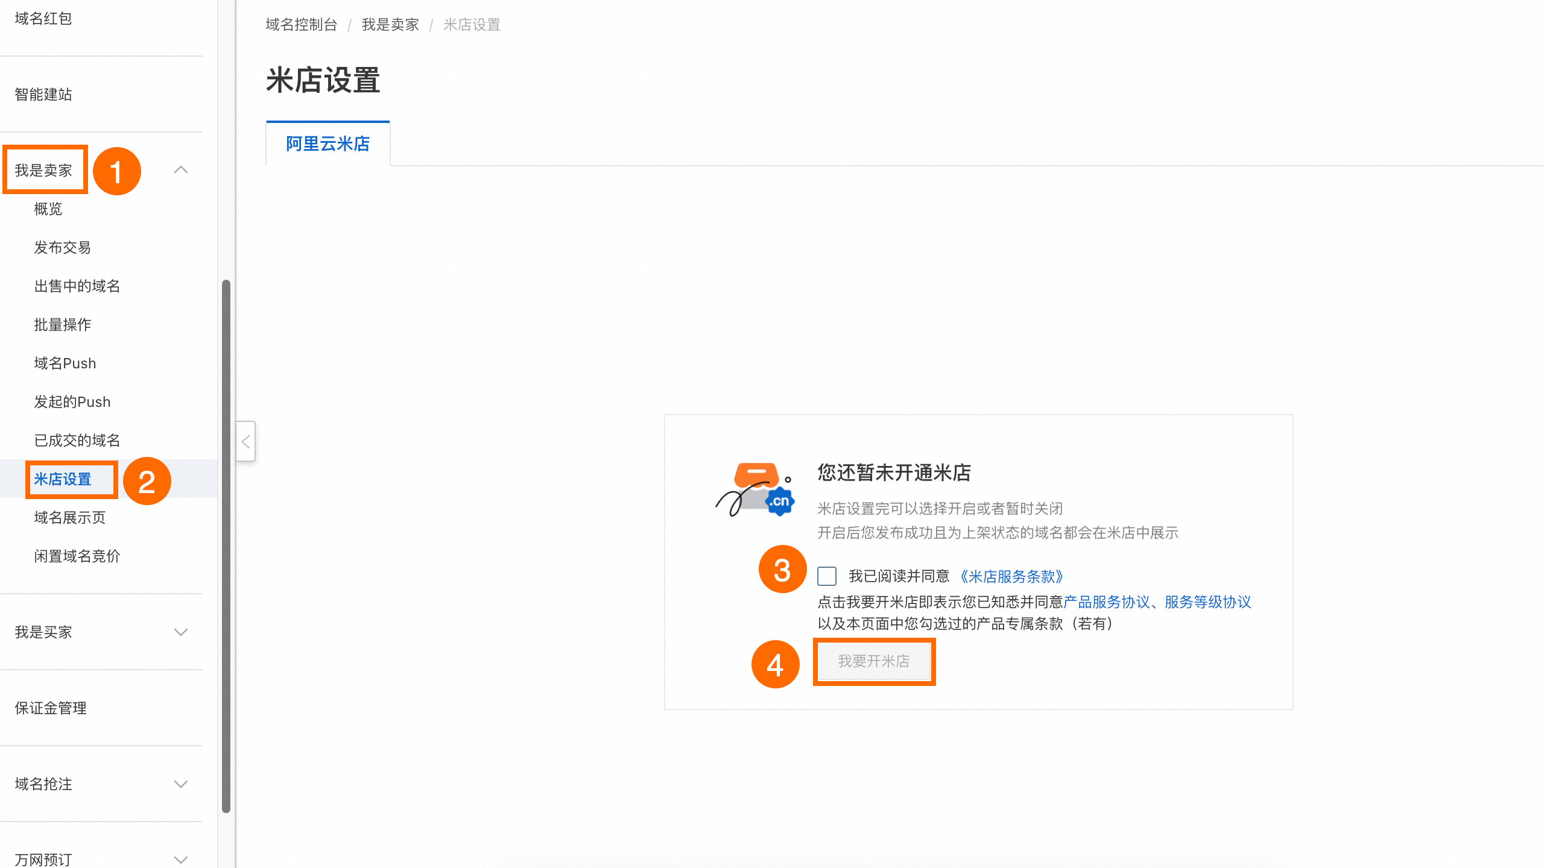Open 批量操作 menu item
The image size is (1544, 868).
coord(63,324)
